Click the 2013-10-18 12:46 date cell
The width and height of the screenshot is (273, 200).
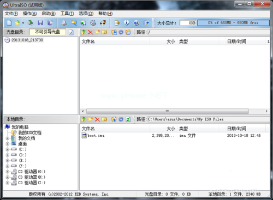[244, 136]
